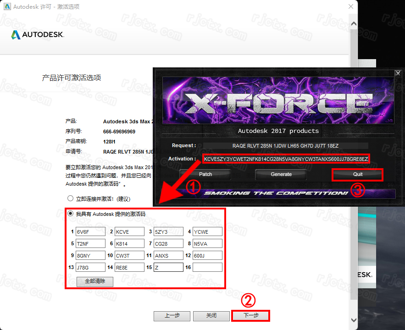Go back with the 上一步 button
Screen dimensions: 405x330
click(172, 316)
